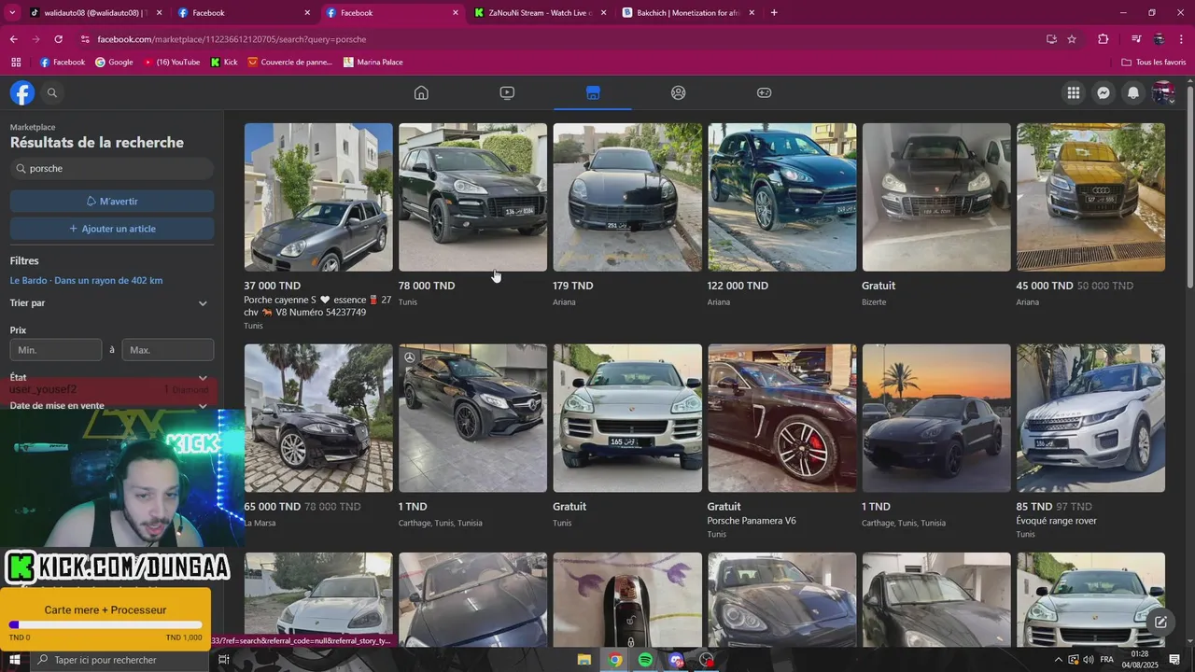1195x672 pixels.
Task: Open the Gaming controller icon
Action: 764,92
